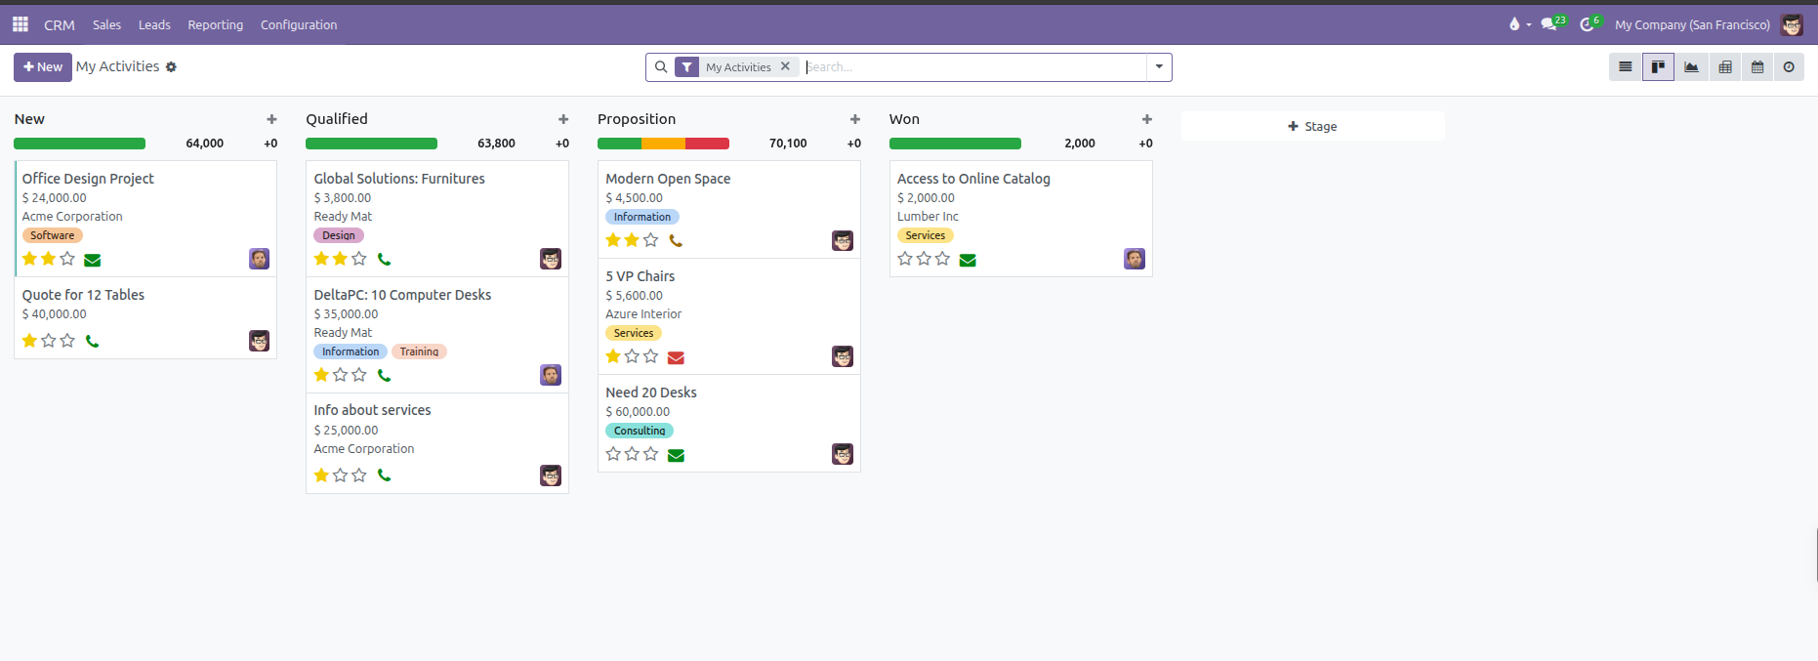This screenshot has height=661, width=1818.
Task: Click red segment of Proposition progress bar
Action: tap(707, 144)
